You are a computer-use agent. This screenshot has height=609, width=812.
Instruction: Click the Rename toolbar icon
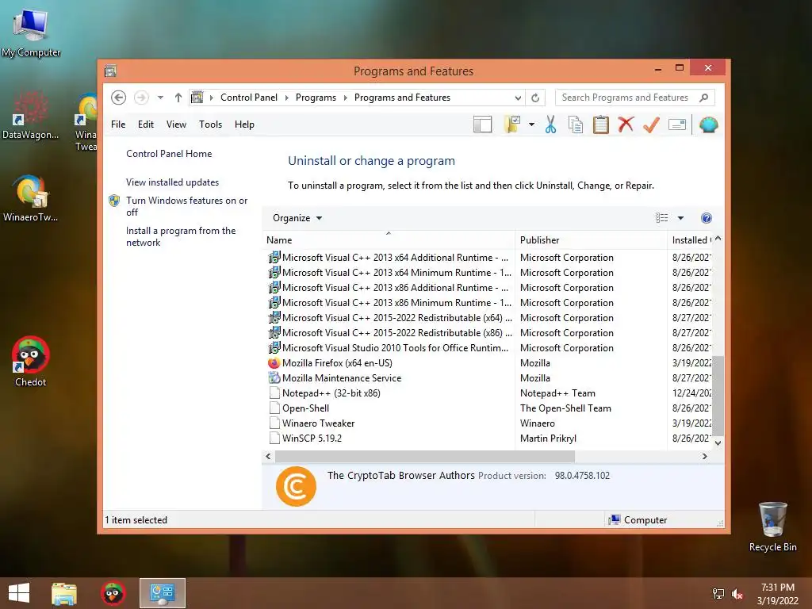pyautogui.click(x=677, y=124)
